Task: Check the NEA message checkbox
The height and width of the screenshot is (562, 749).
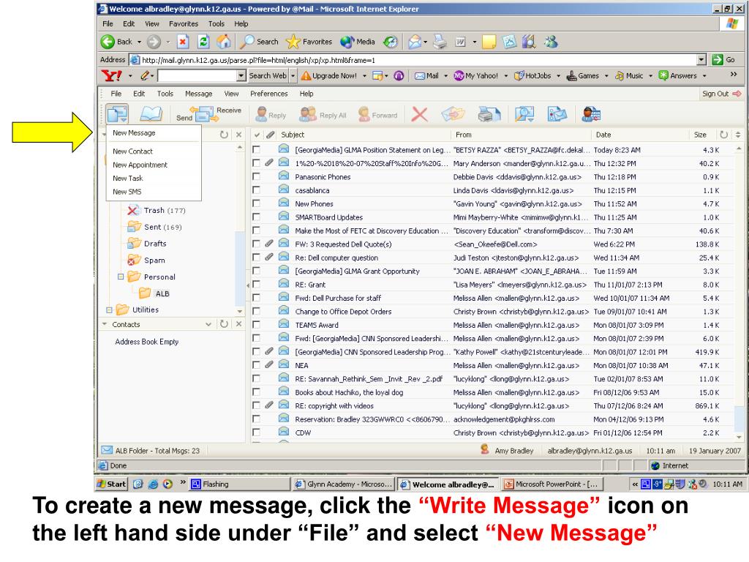Action: point(257,365)
